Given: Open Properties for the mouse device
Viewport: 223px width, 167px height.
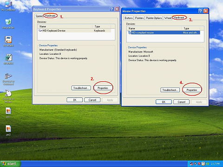Looking at the screenshot, I should tap(192, 90).
